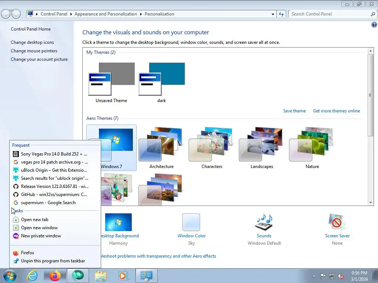Viewport: 378px width, 283px height.
Task: Select the Windows 7 Aero theme
Action: point(111,147)
